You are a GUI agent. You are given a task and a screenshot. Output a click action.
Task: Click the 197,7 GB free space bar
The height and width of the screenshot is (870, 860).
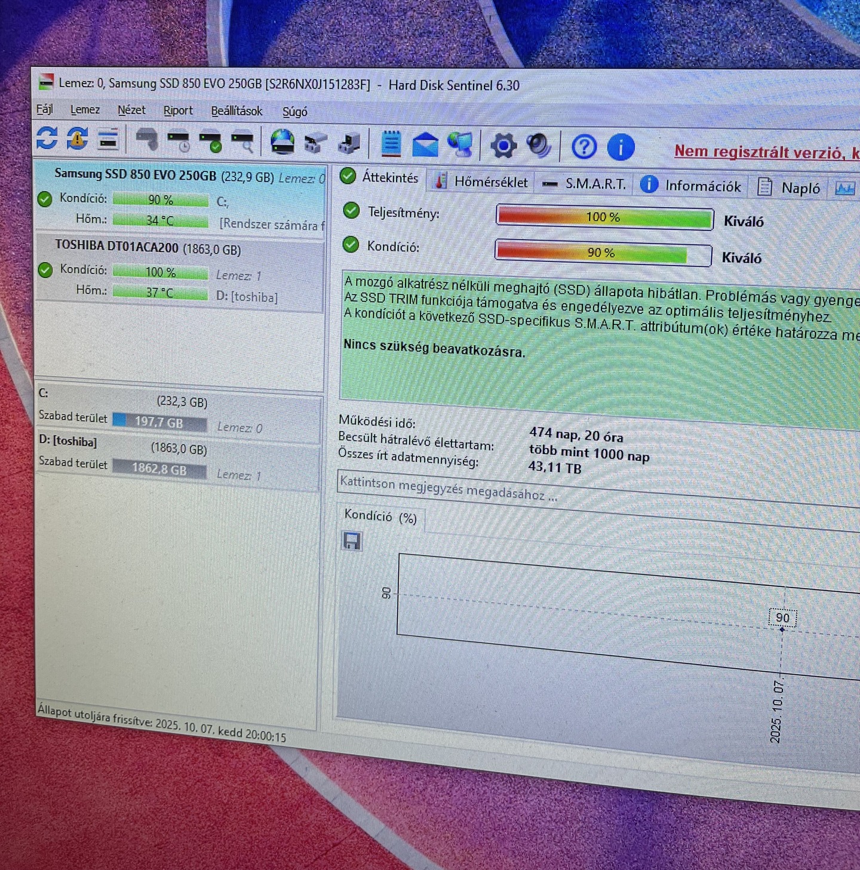pyautogui.click(x=159, y=422)
